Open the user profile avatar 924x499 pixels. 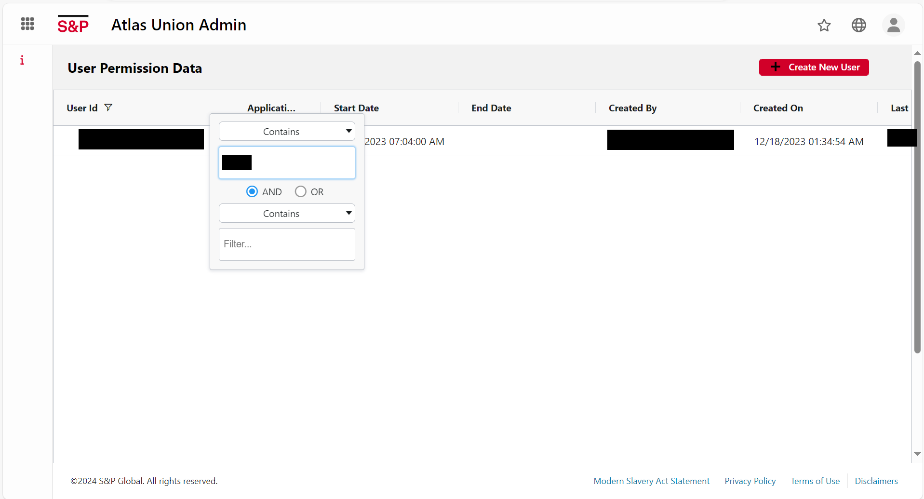[x=894, y=25]
